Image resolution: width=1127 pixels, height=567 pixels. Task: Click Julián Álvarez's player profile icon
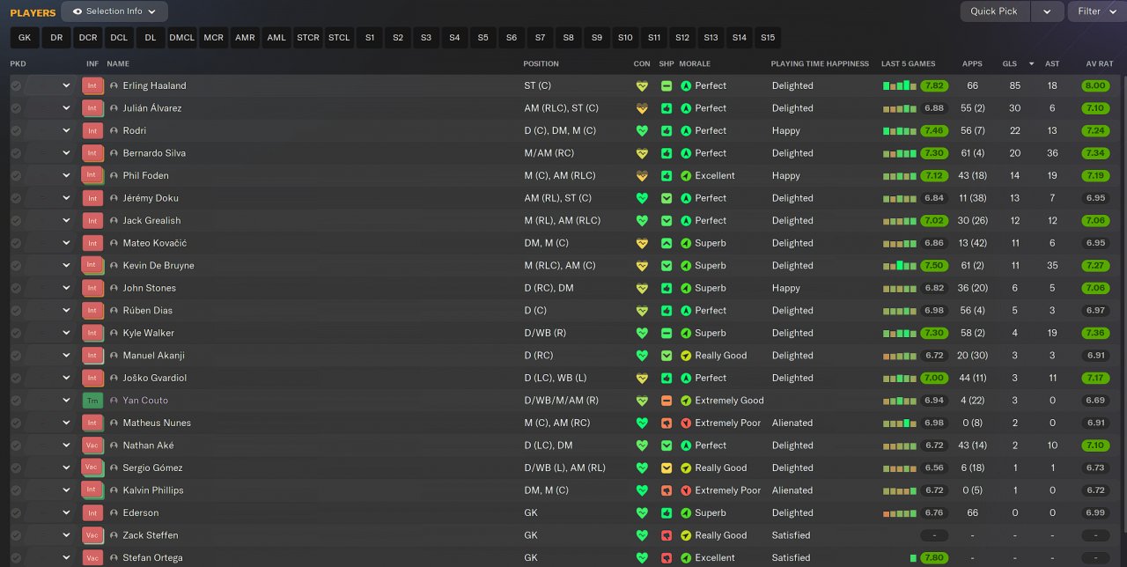coord(114,108)
